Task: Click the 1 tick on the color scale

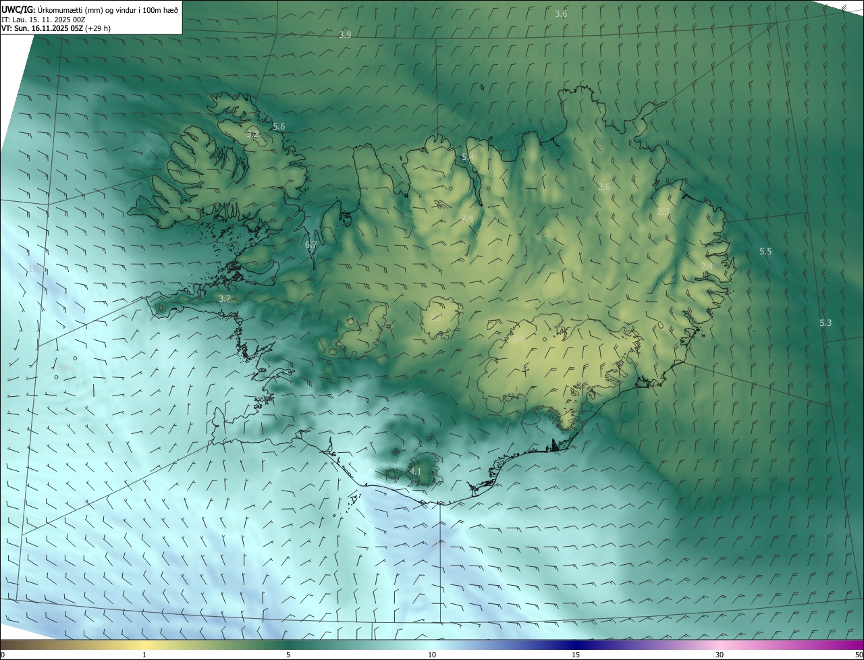Action: [144, 655]
